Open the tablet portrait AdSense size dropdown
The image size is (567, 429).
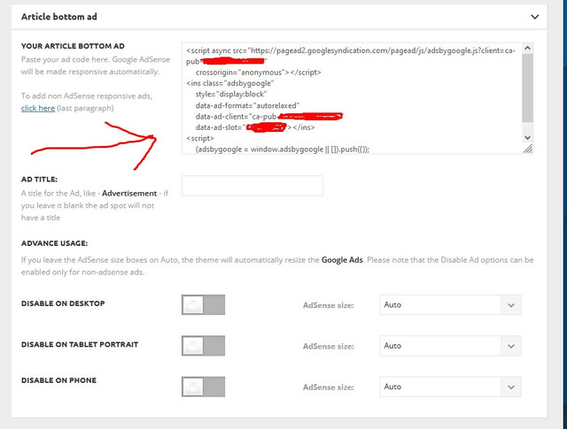click(x=450, y=346)
